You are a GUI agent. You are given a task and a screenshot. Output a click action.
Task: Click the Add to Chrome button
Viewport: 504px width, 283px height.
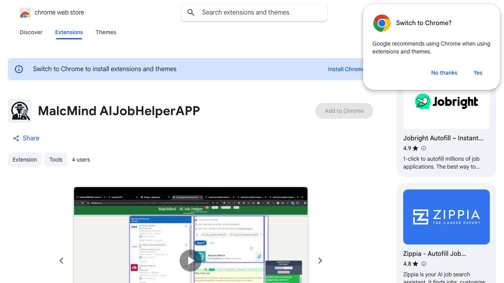pos(344,111)
